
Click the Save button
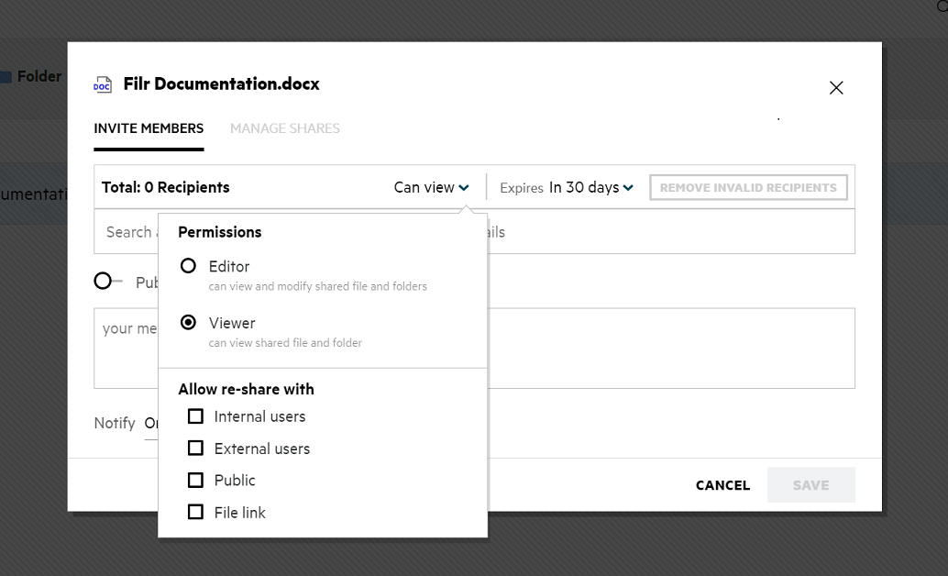(810, 485)
